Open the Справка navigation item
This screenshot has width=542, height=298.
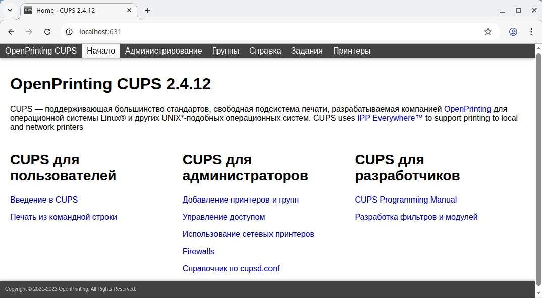[x=265, y=51]
